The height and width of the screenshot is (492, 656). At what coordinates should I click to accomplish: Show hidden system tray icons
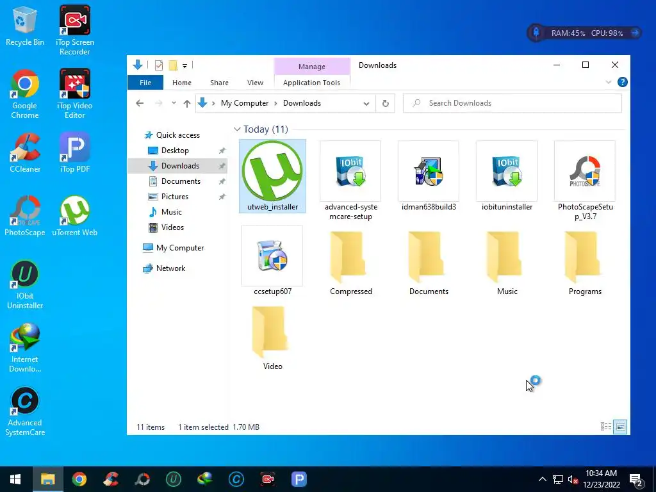(542, 479)
